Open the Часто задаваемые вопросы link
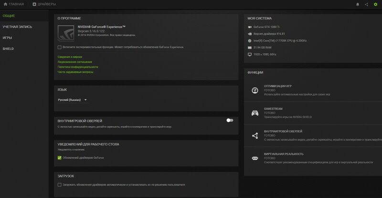 [75, 72]
